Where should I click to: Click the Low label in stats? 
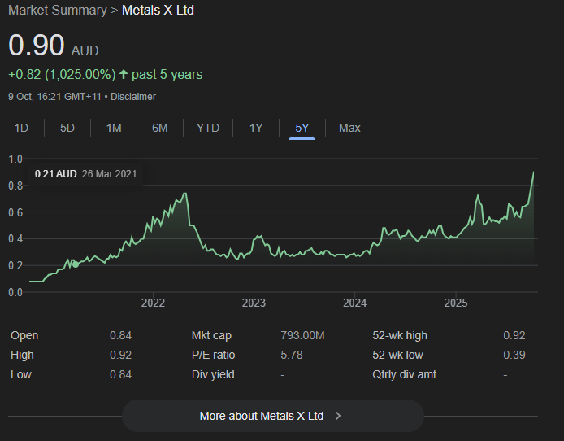point(21,374)
